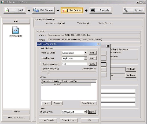147x124 pixels.
Task: Click the Target quantizer value field
Action: (x=75, y=64)
